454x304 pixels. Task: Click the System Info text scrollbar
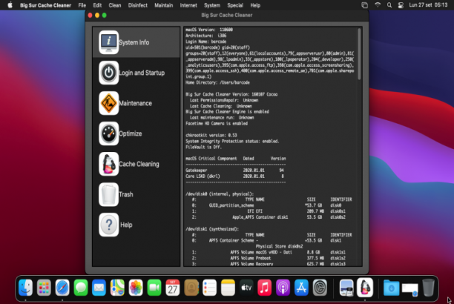pyautogui.click(x=359, y=54)
